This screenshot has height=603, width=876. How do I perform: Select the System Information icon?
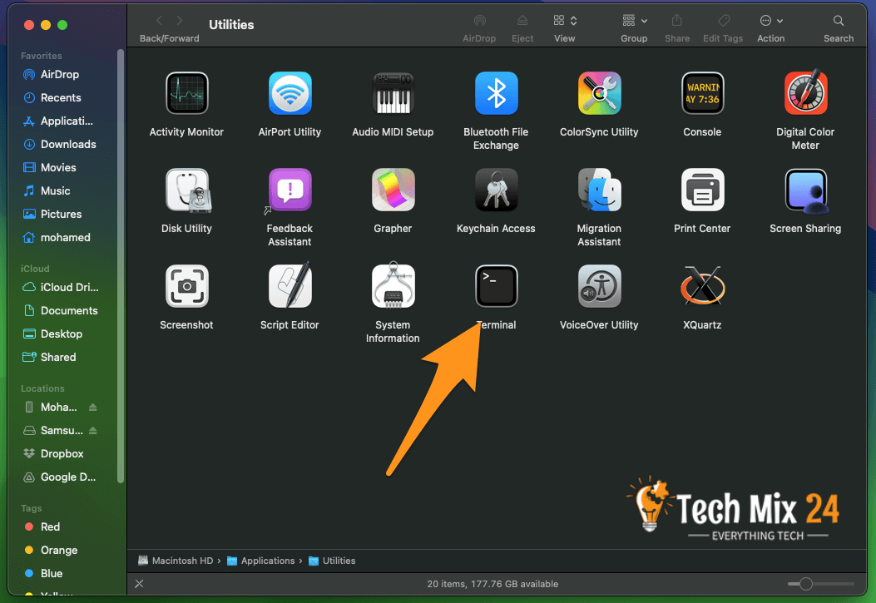[x=393, y=285]
